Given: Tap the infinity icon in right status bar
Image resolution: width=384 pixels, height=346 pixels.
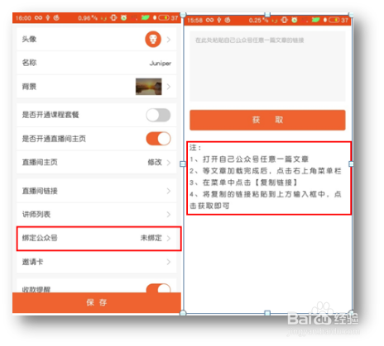Looking at the screenshot, I should tap(209, 20).
